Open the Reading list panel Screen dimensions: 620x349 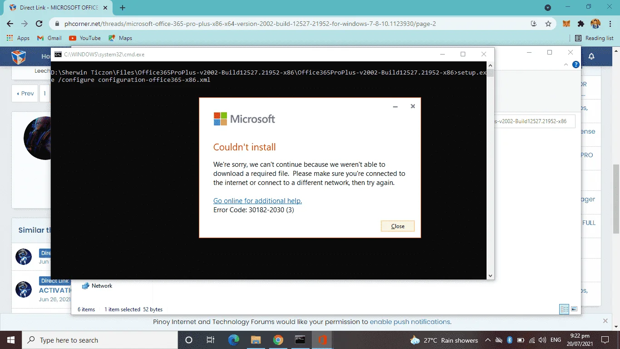coord(594,38)
